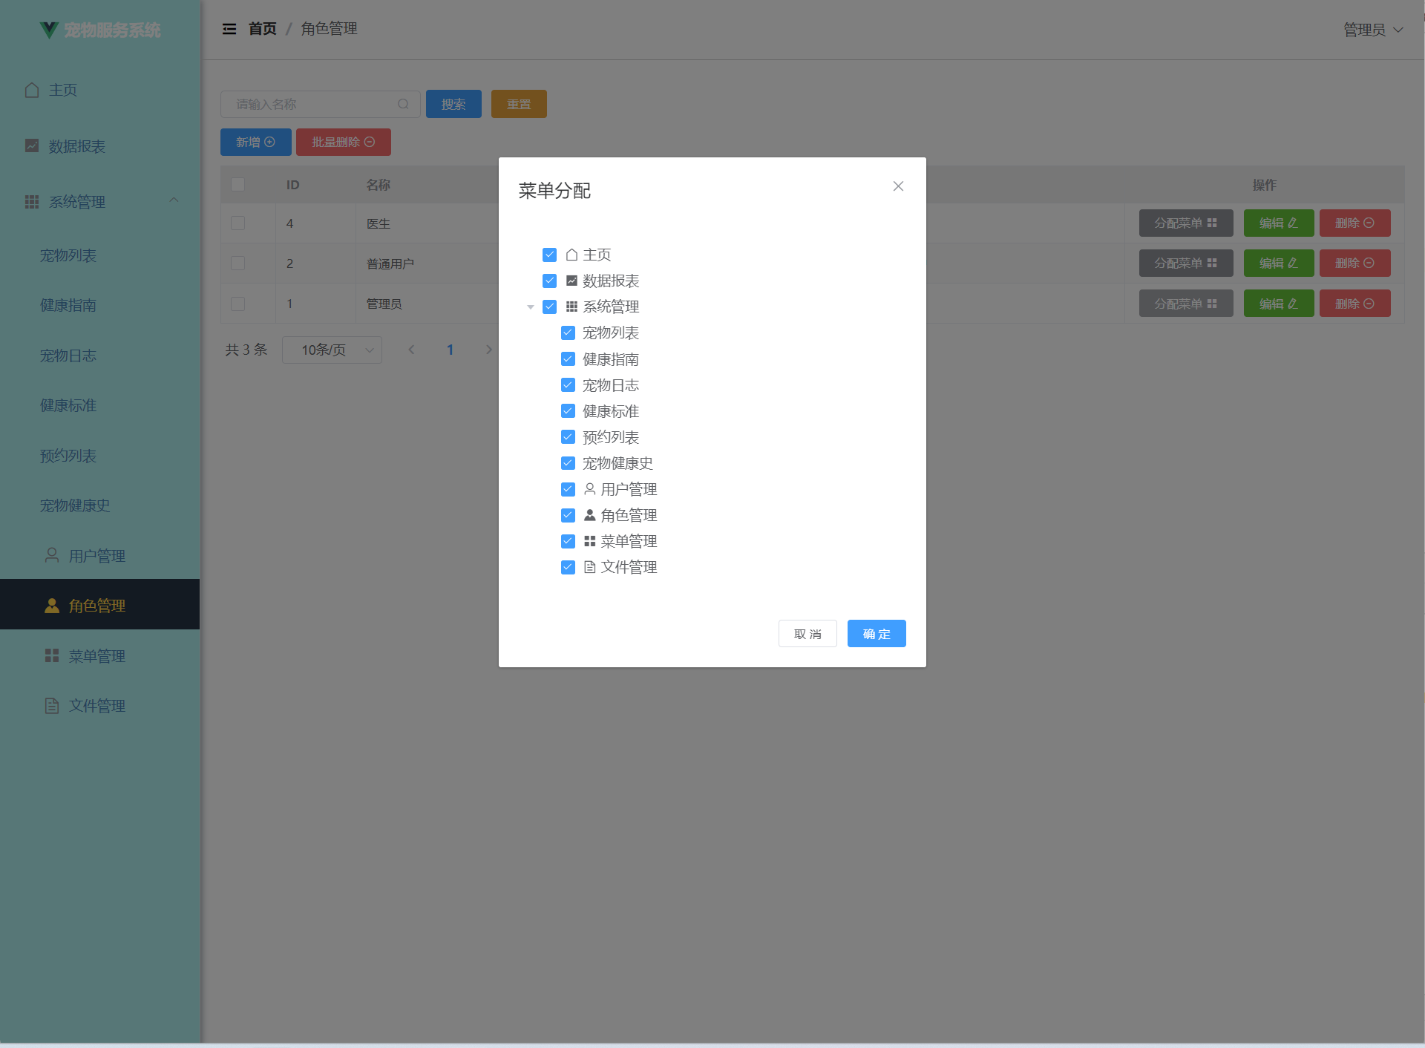
Task: Click the 取消 cancel button
Action: 807,634
